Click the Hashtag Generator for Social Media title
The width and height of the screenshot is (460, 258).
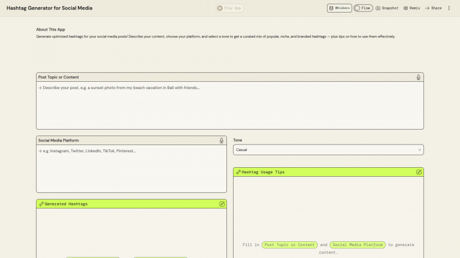coord(50,8)
